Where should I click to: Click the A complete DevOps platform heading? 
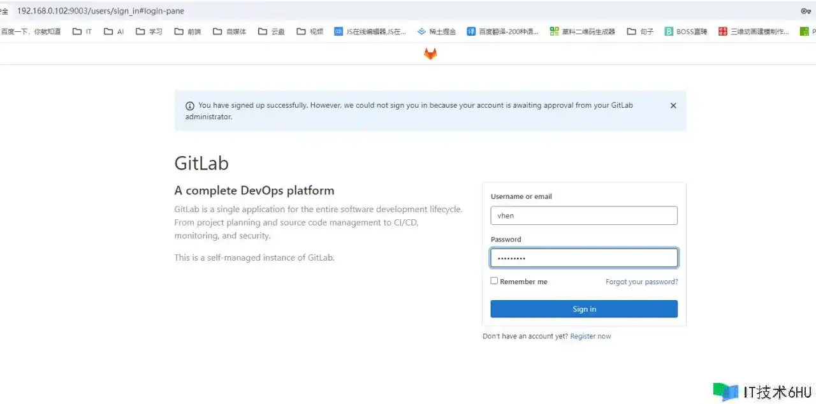pos(254,191)
